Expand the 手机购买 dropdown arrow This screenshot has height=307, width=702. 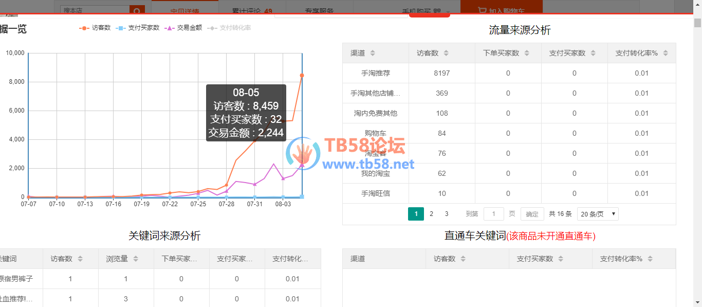coord(448,12)
